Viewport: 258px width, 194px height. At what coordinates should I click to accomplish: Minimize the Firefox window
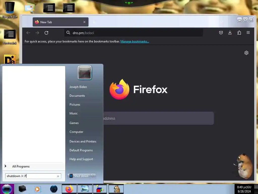coord(240,20)
